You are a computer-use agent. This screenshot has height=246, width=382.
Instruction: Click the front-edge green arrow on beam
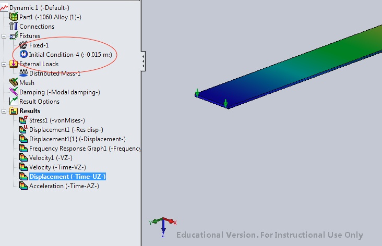pyautogui.click(x=225, y=103)
